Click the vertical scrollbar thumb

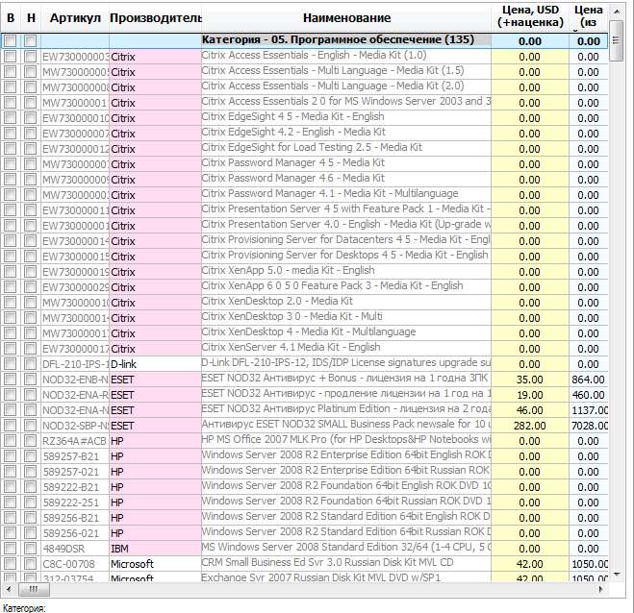point(617,40)
